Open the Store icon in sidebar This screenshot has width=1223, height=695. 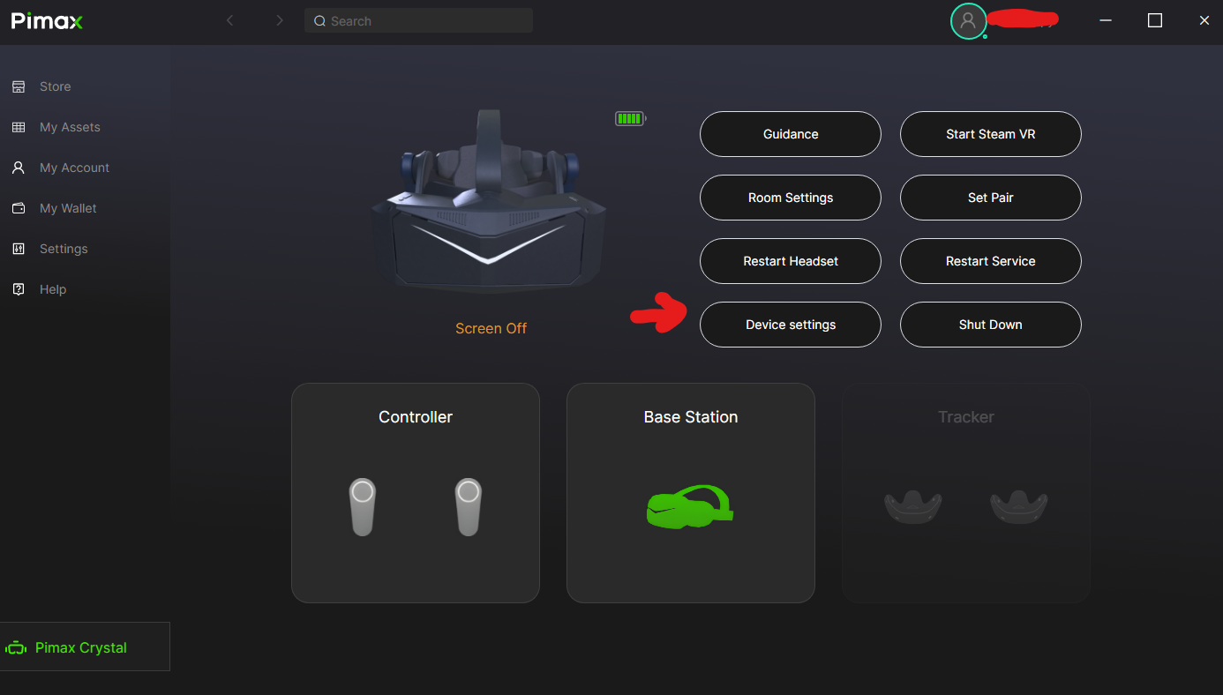pos(18,86)
